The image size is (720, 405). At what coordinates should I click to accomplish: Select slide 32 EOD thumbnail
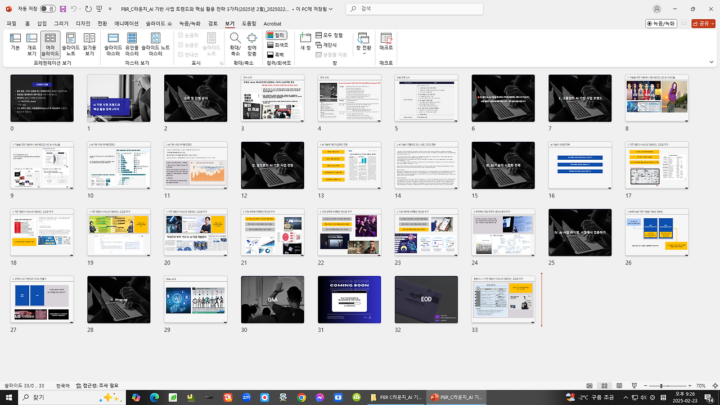coord(426,299)
